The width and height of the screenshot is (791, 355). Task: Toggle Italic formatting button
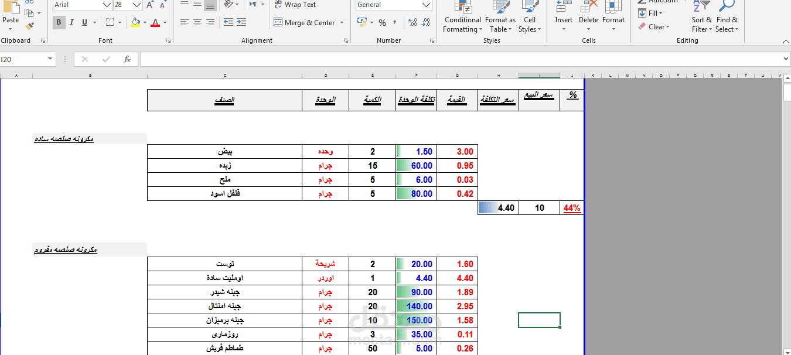coord(71,23)
